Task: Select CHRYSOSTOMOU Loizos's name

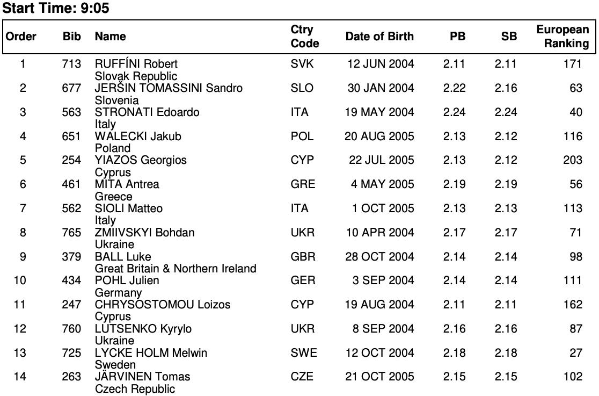Action: 163,305
